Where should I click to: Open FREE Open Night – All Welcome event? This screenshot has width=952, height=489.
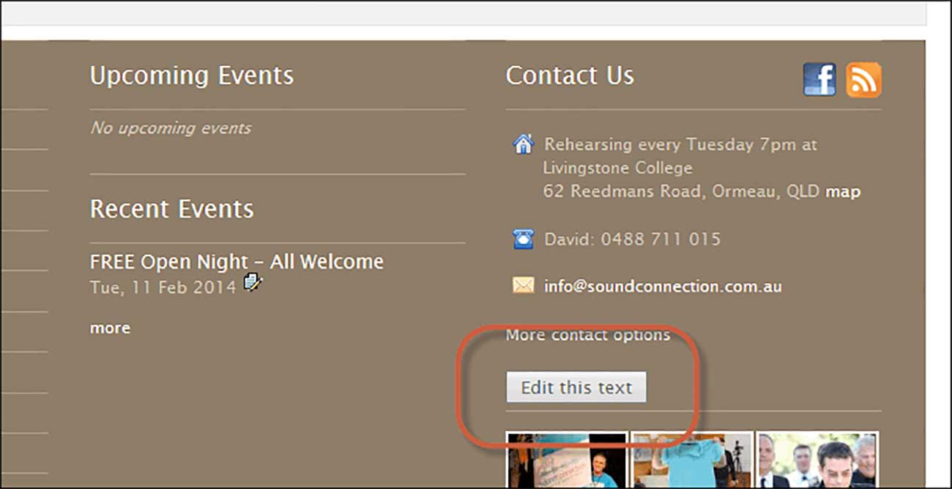(x=237, y=261)
